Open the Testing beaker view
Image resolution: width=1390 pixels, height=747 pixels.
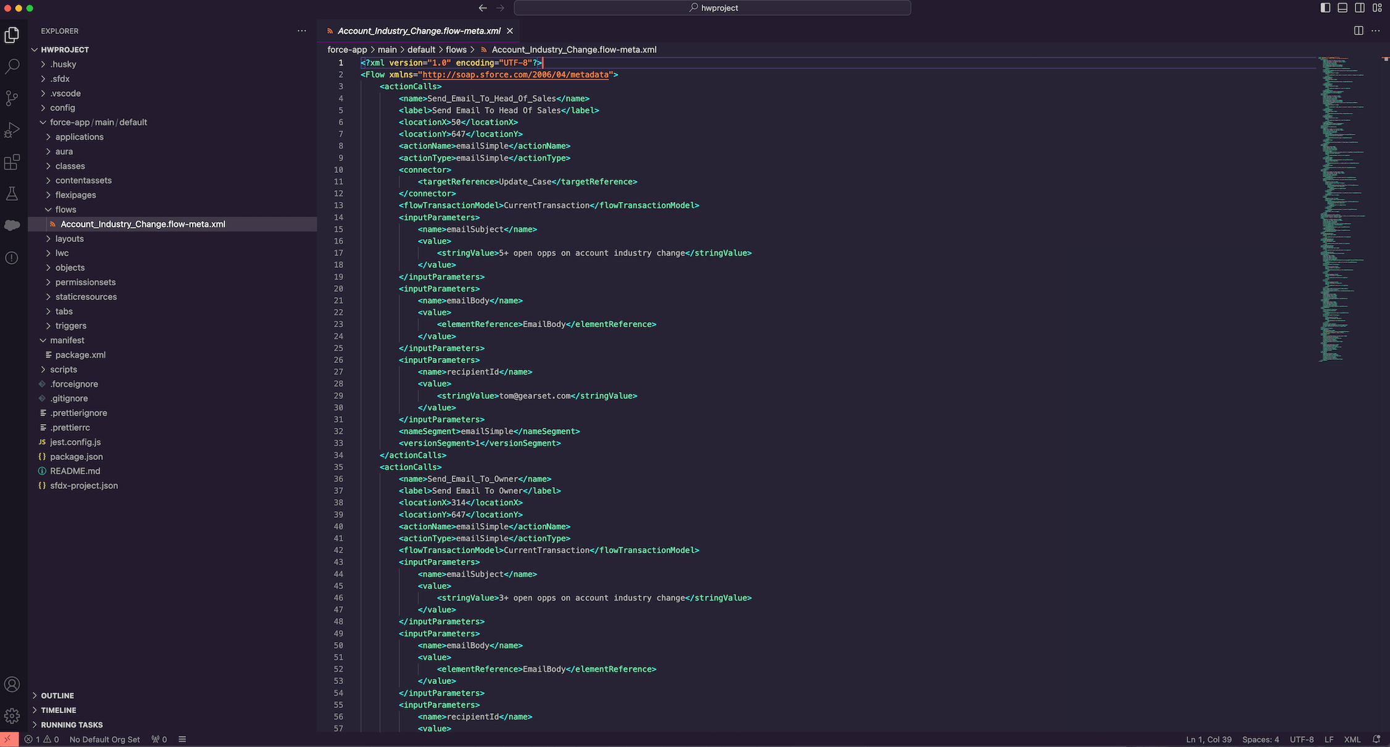tap(12, 194)
